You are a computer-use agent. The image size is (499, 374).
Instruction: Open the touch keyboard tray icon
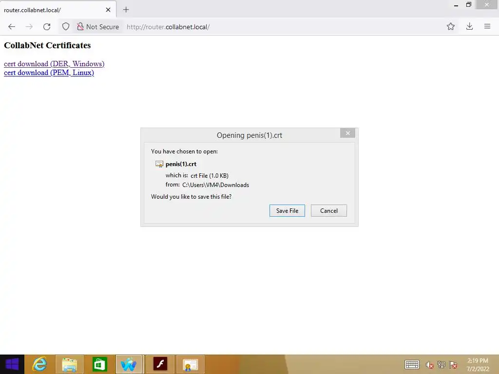click(x=412, y=364)
